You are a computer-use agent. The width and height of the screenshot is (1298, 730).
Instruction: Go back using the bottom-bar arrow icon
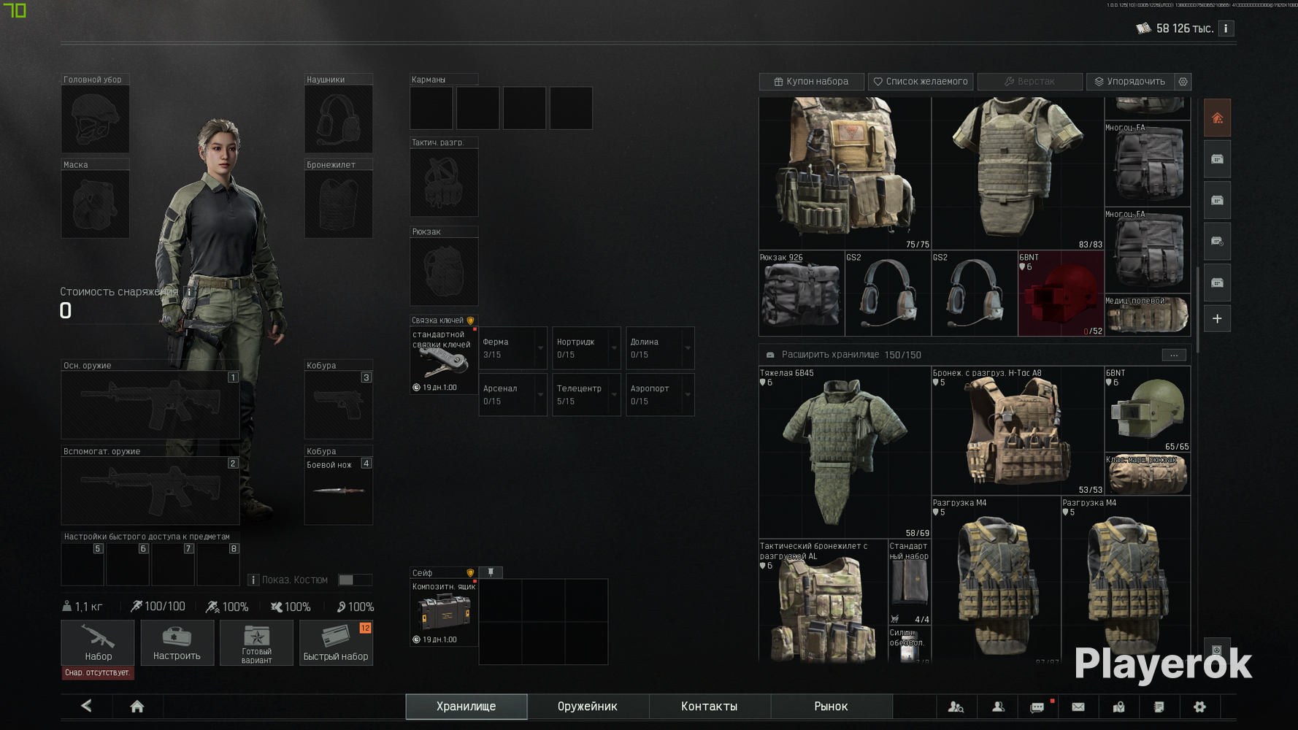(x=86, y=706)
